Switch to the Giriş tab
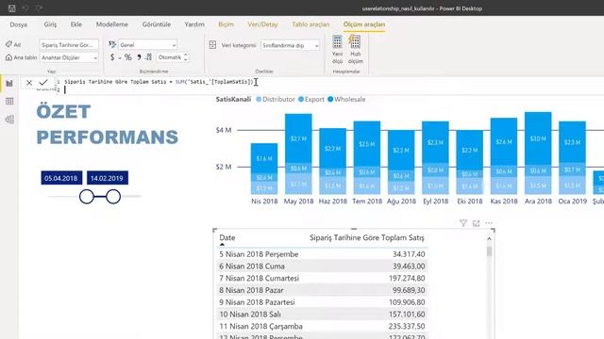Image resolution: width=604 pixels, height=339 pixels. pos(50,24)
